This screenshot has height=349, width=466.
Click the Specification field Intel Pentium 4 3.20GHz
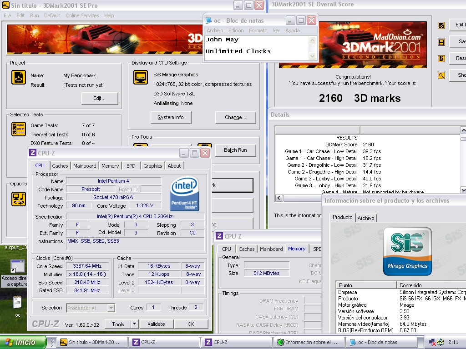pos(135,216)
